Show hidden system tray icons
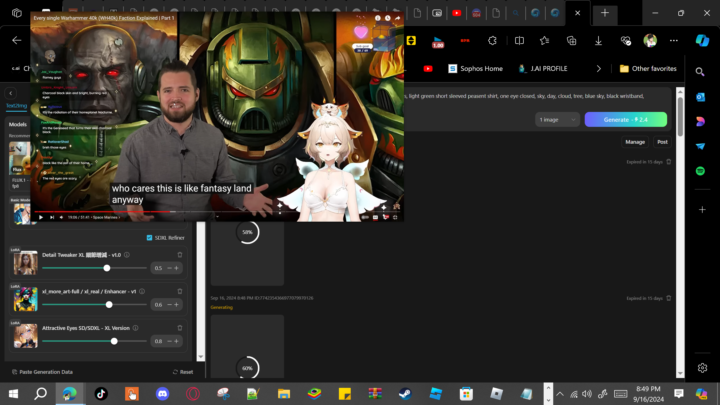Image resolution: width=720 pixels, height=405 pixels. click(560, 394)
